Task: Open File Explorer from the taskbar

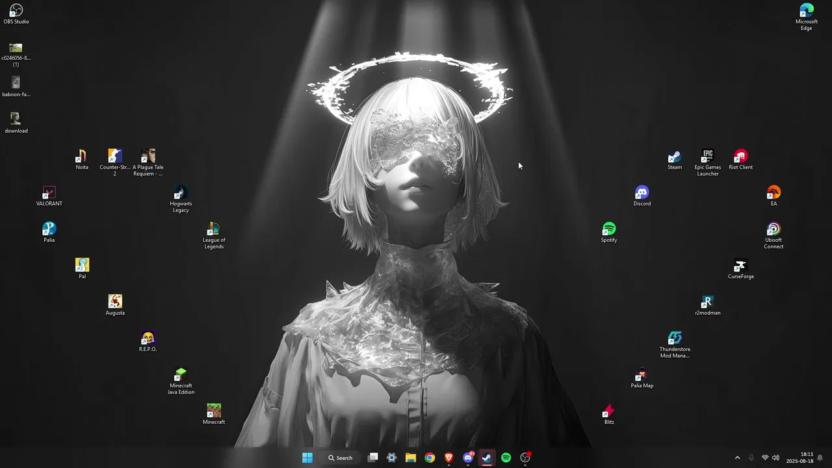Action: (411, 458)
